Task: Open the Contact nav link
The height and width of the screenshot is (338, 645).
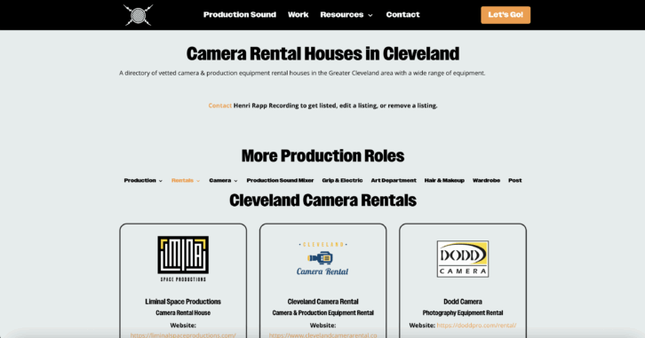Action: (402, 15)
